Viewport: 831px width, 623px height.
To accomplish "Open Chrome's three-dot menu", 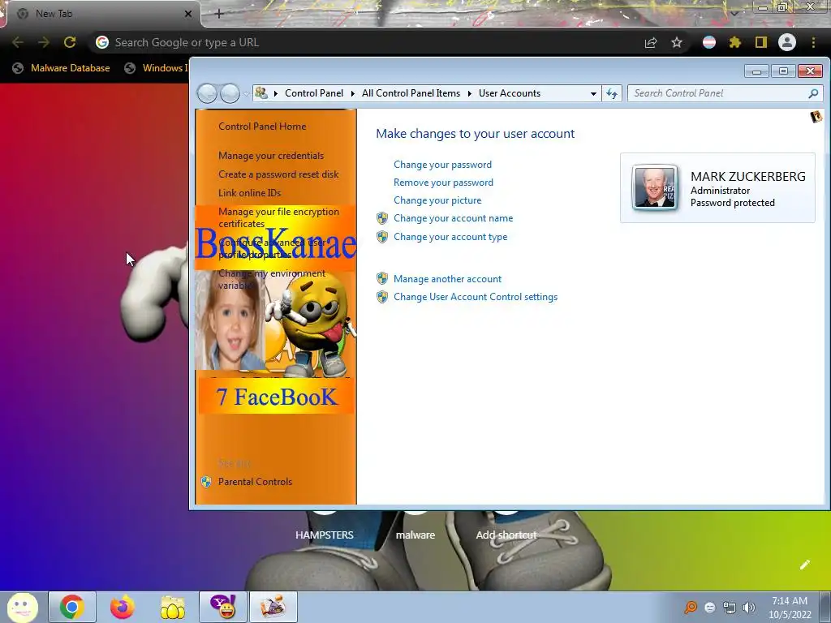I will point(813,42).
